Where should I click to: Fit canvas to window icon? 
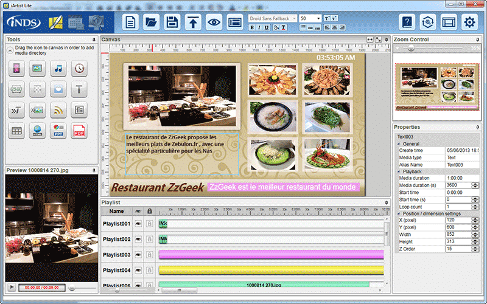tap(378, 40)
